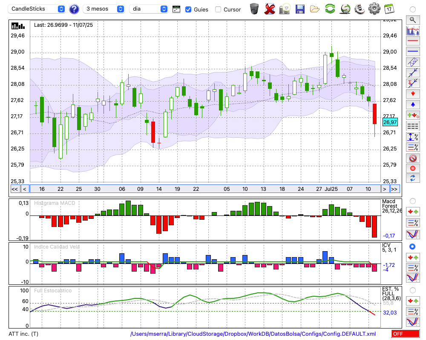The width and height of the screenshot is (426, 340).
Task: Select the trend line arrow tool
Action: pos(413,72)
